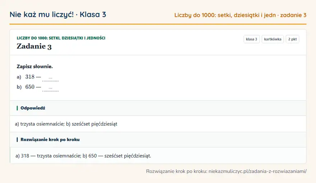Open the niekazmuliczyc.pl/zadania-z-rozwiazaniami/ link

[x=257, y=171]
